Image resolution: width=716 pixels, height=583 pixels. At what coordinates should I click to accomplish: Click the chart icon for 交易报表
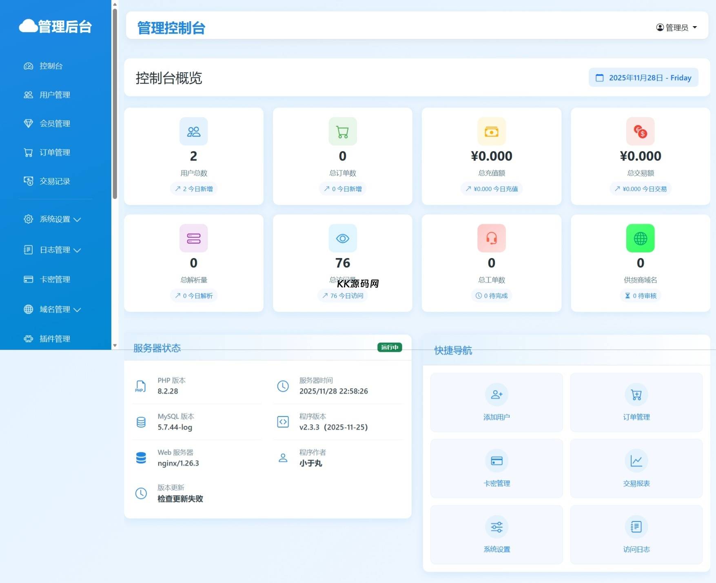point(636,461)
